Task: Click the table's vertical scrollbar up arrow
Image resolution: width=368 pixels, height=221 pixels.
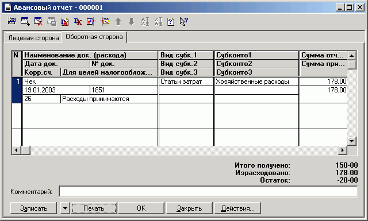Action: click(x=351, y=56)
